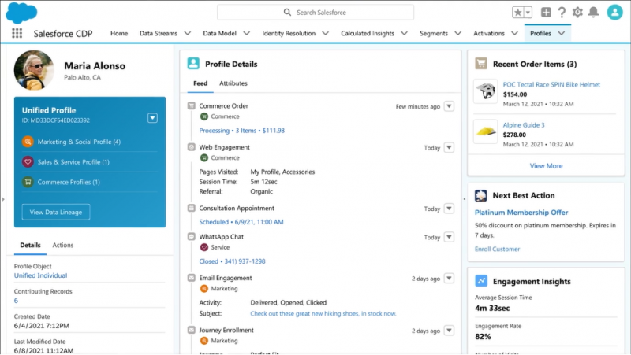Click the Web Engagement feed icon
Screen dimensions: 631x355
[192, 147]
